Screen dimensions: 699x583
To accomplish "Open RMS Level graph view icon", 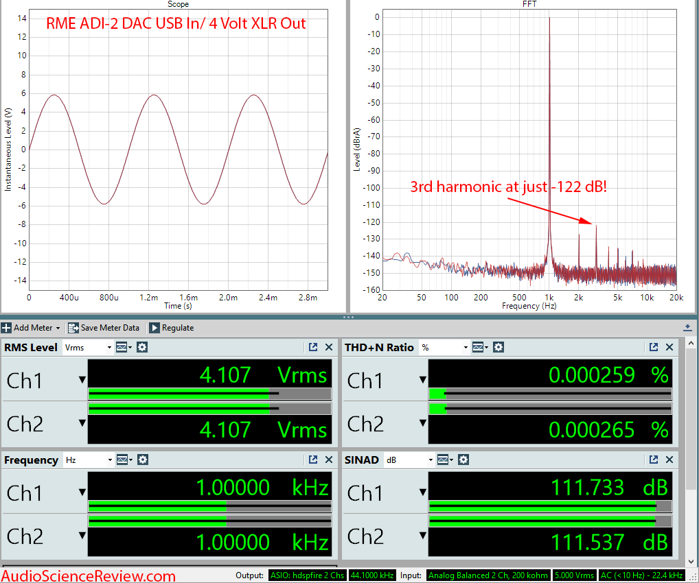I will (x=124, y=347).
